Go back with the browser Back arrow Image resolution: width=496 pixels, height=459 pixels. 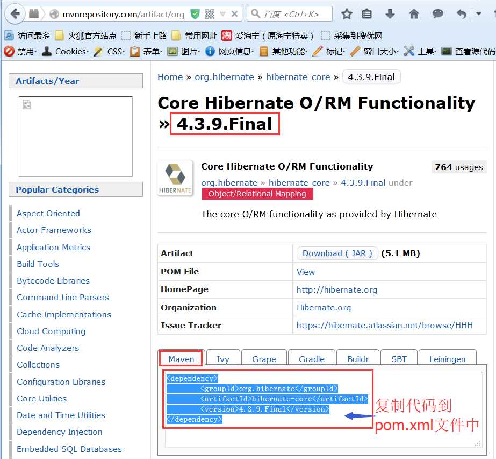(x=15, y=14)
